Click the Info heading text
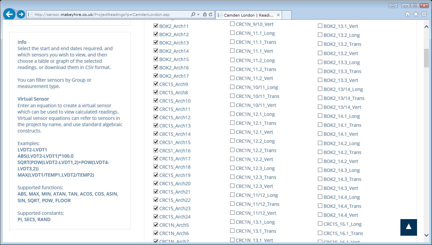432x245 pixels. 22,42
